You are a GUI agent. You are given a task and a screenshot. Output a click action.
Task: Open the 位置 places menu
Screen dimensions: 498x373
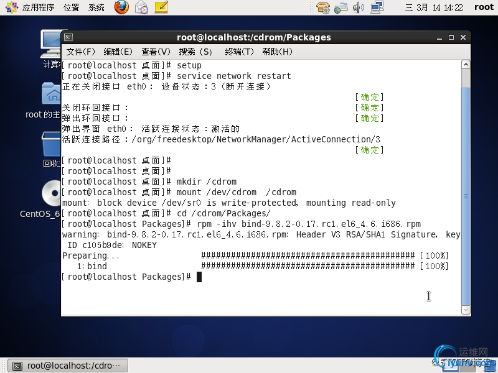71,7
